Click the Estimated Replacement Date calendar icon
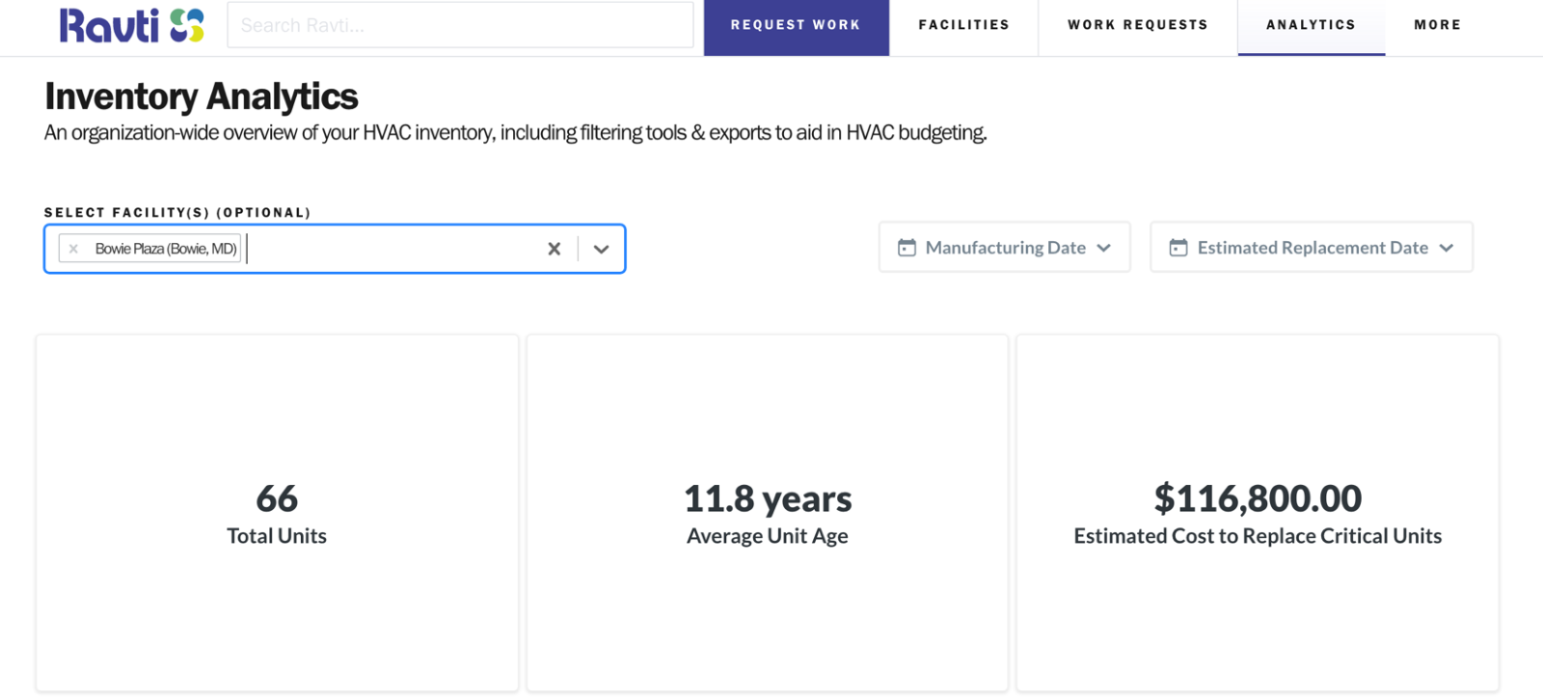This screenshot has width=1543, height=697. [1178, 248]
